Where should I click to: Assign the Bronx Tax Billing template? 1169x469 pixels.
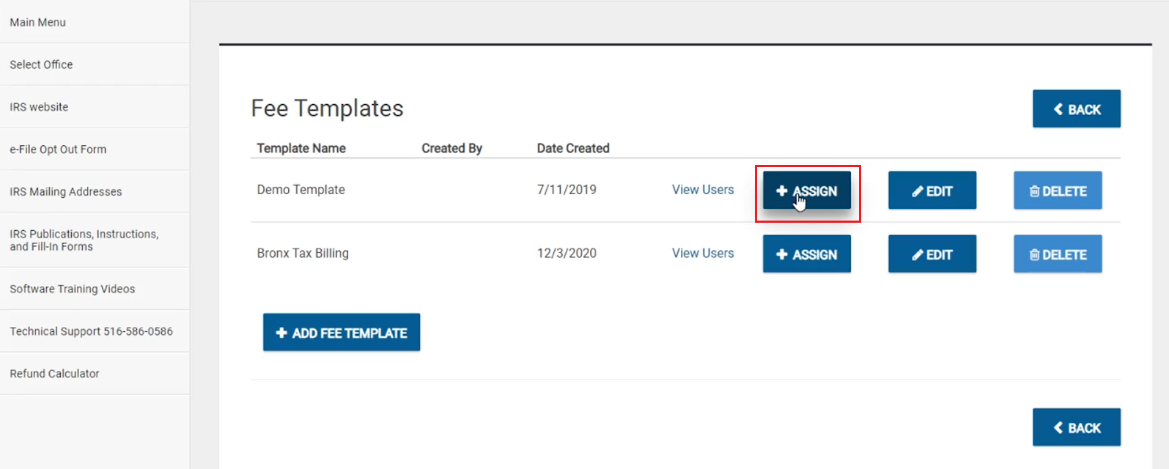pyautogui.click(x=807, y=254)
